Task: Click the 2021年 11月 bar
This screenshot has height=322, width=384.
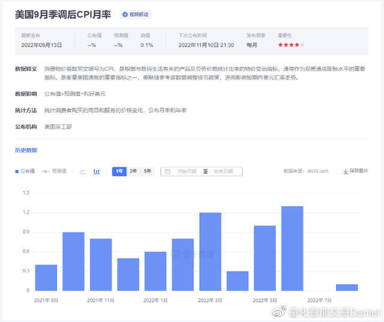Action: tap(101, 264)
